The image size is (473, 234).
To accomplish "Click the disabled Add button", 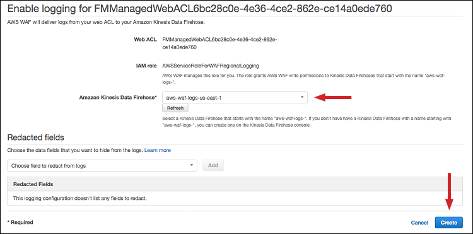I will tap(213, 165).
